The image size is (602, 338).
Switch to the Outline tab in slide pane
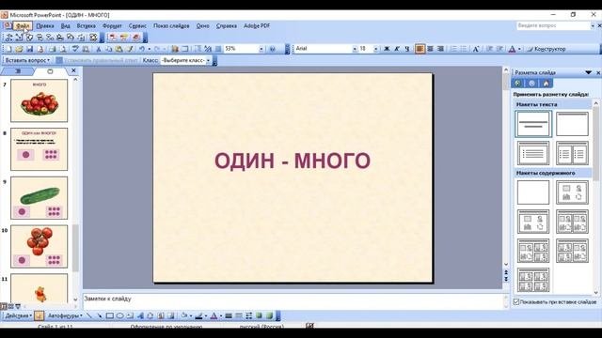[x=17, y=71]
